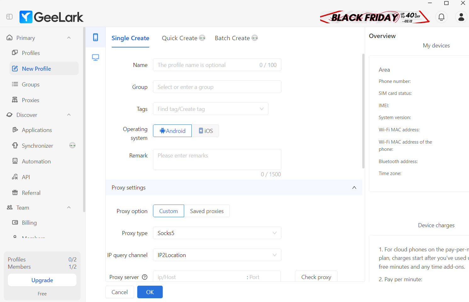The height and width of the screenshot is (302, 469).
Task: Click the Batch Create premium badge
Action: point(255,38)
